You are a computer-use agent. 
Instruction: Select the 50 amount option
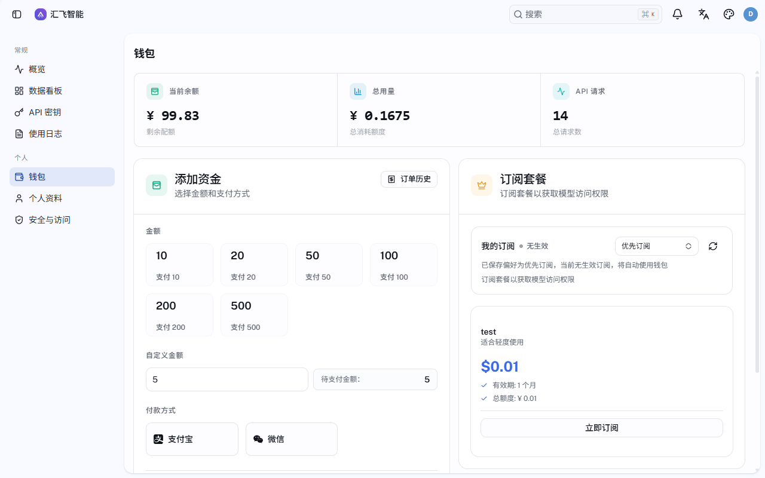(x=329, y=265)
